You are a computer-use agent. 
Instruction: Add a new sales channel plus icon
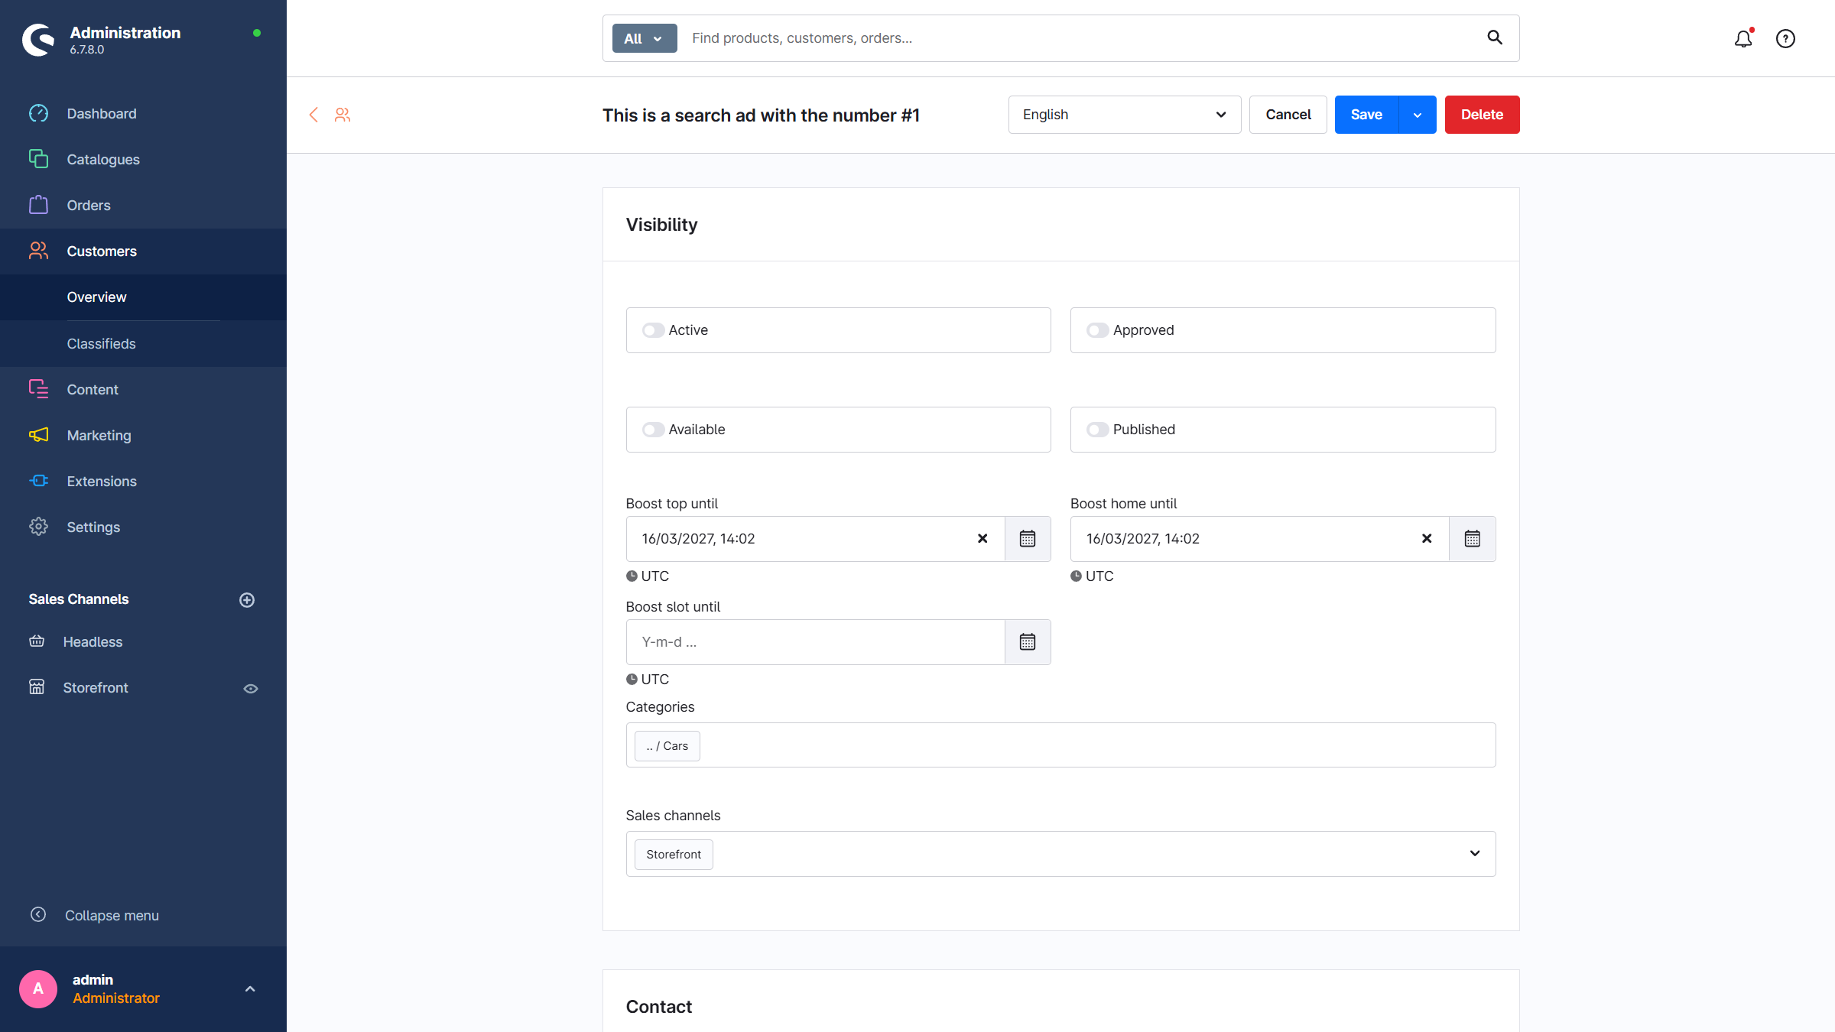tap(246, 600)
